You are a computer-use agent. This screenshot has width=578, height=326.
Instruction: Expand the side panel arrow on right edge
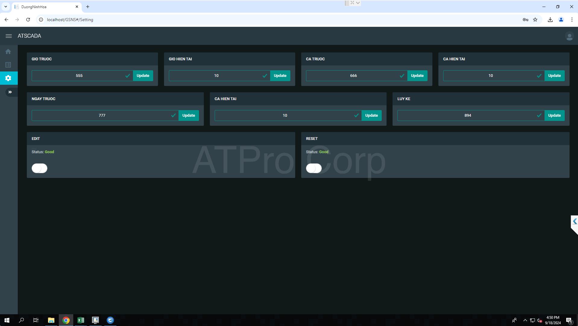[x=574, y=221]
